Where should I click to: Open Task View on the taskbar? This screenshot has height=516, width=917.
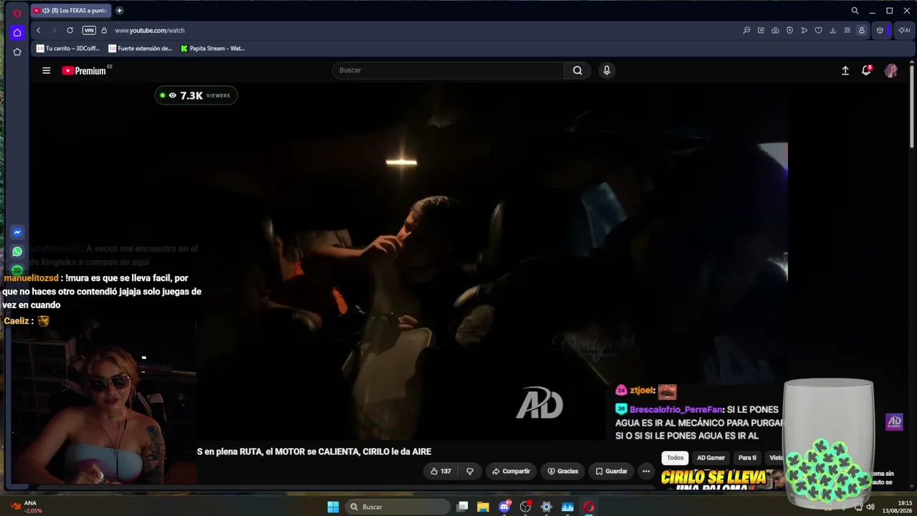[463, 507]
